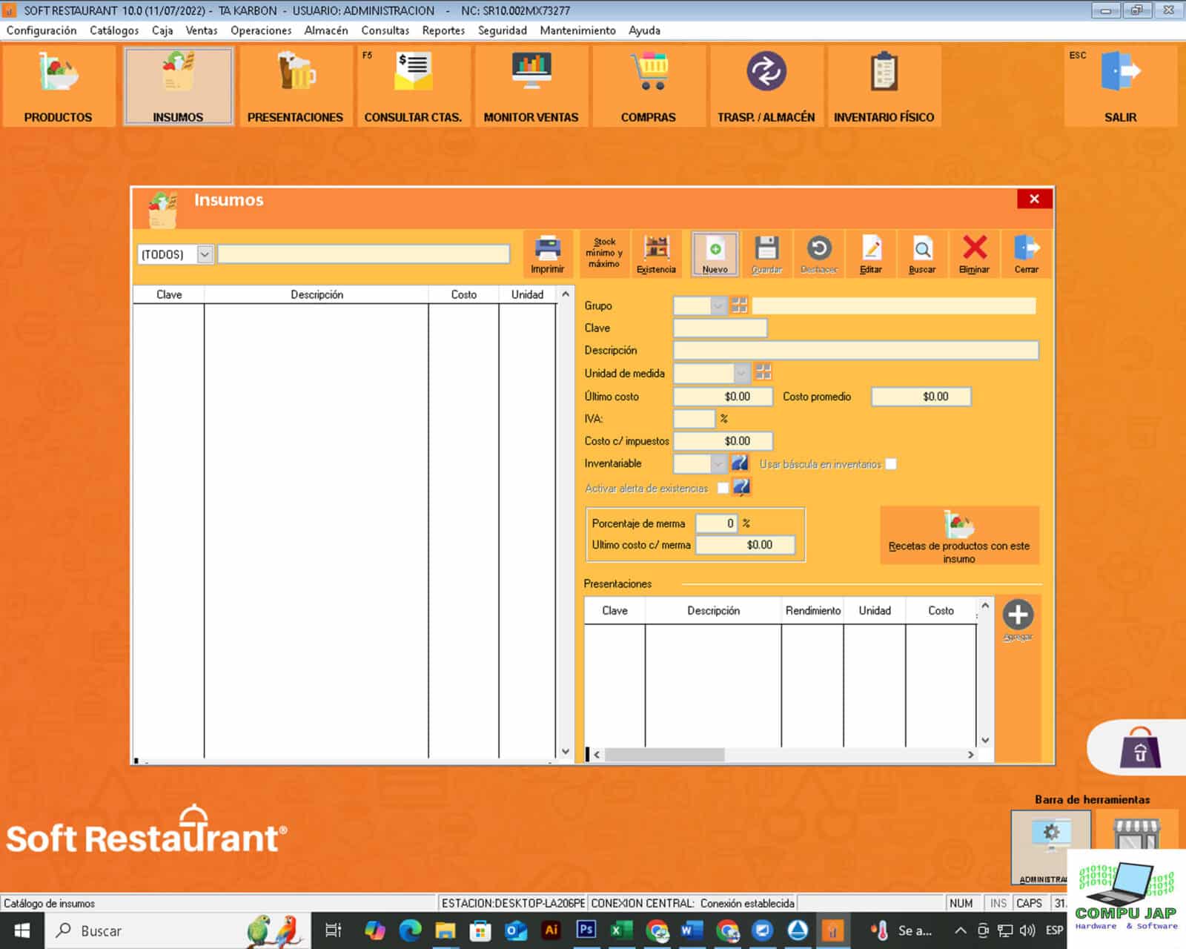Screen dimensions: 1186x949
Task: Open the PRODUCTOS module
Action: pos(59,86)
